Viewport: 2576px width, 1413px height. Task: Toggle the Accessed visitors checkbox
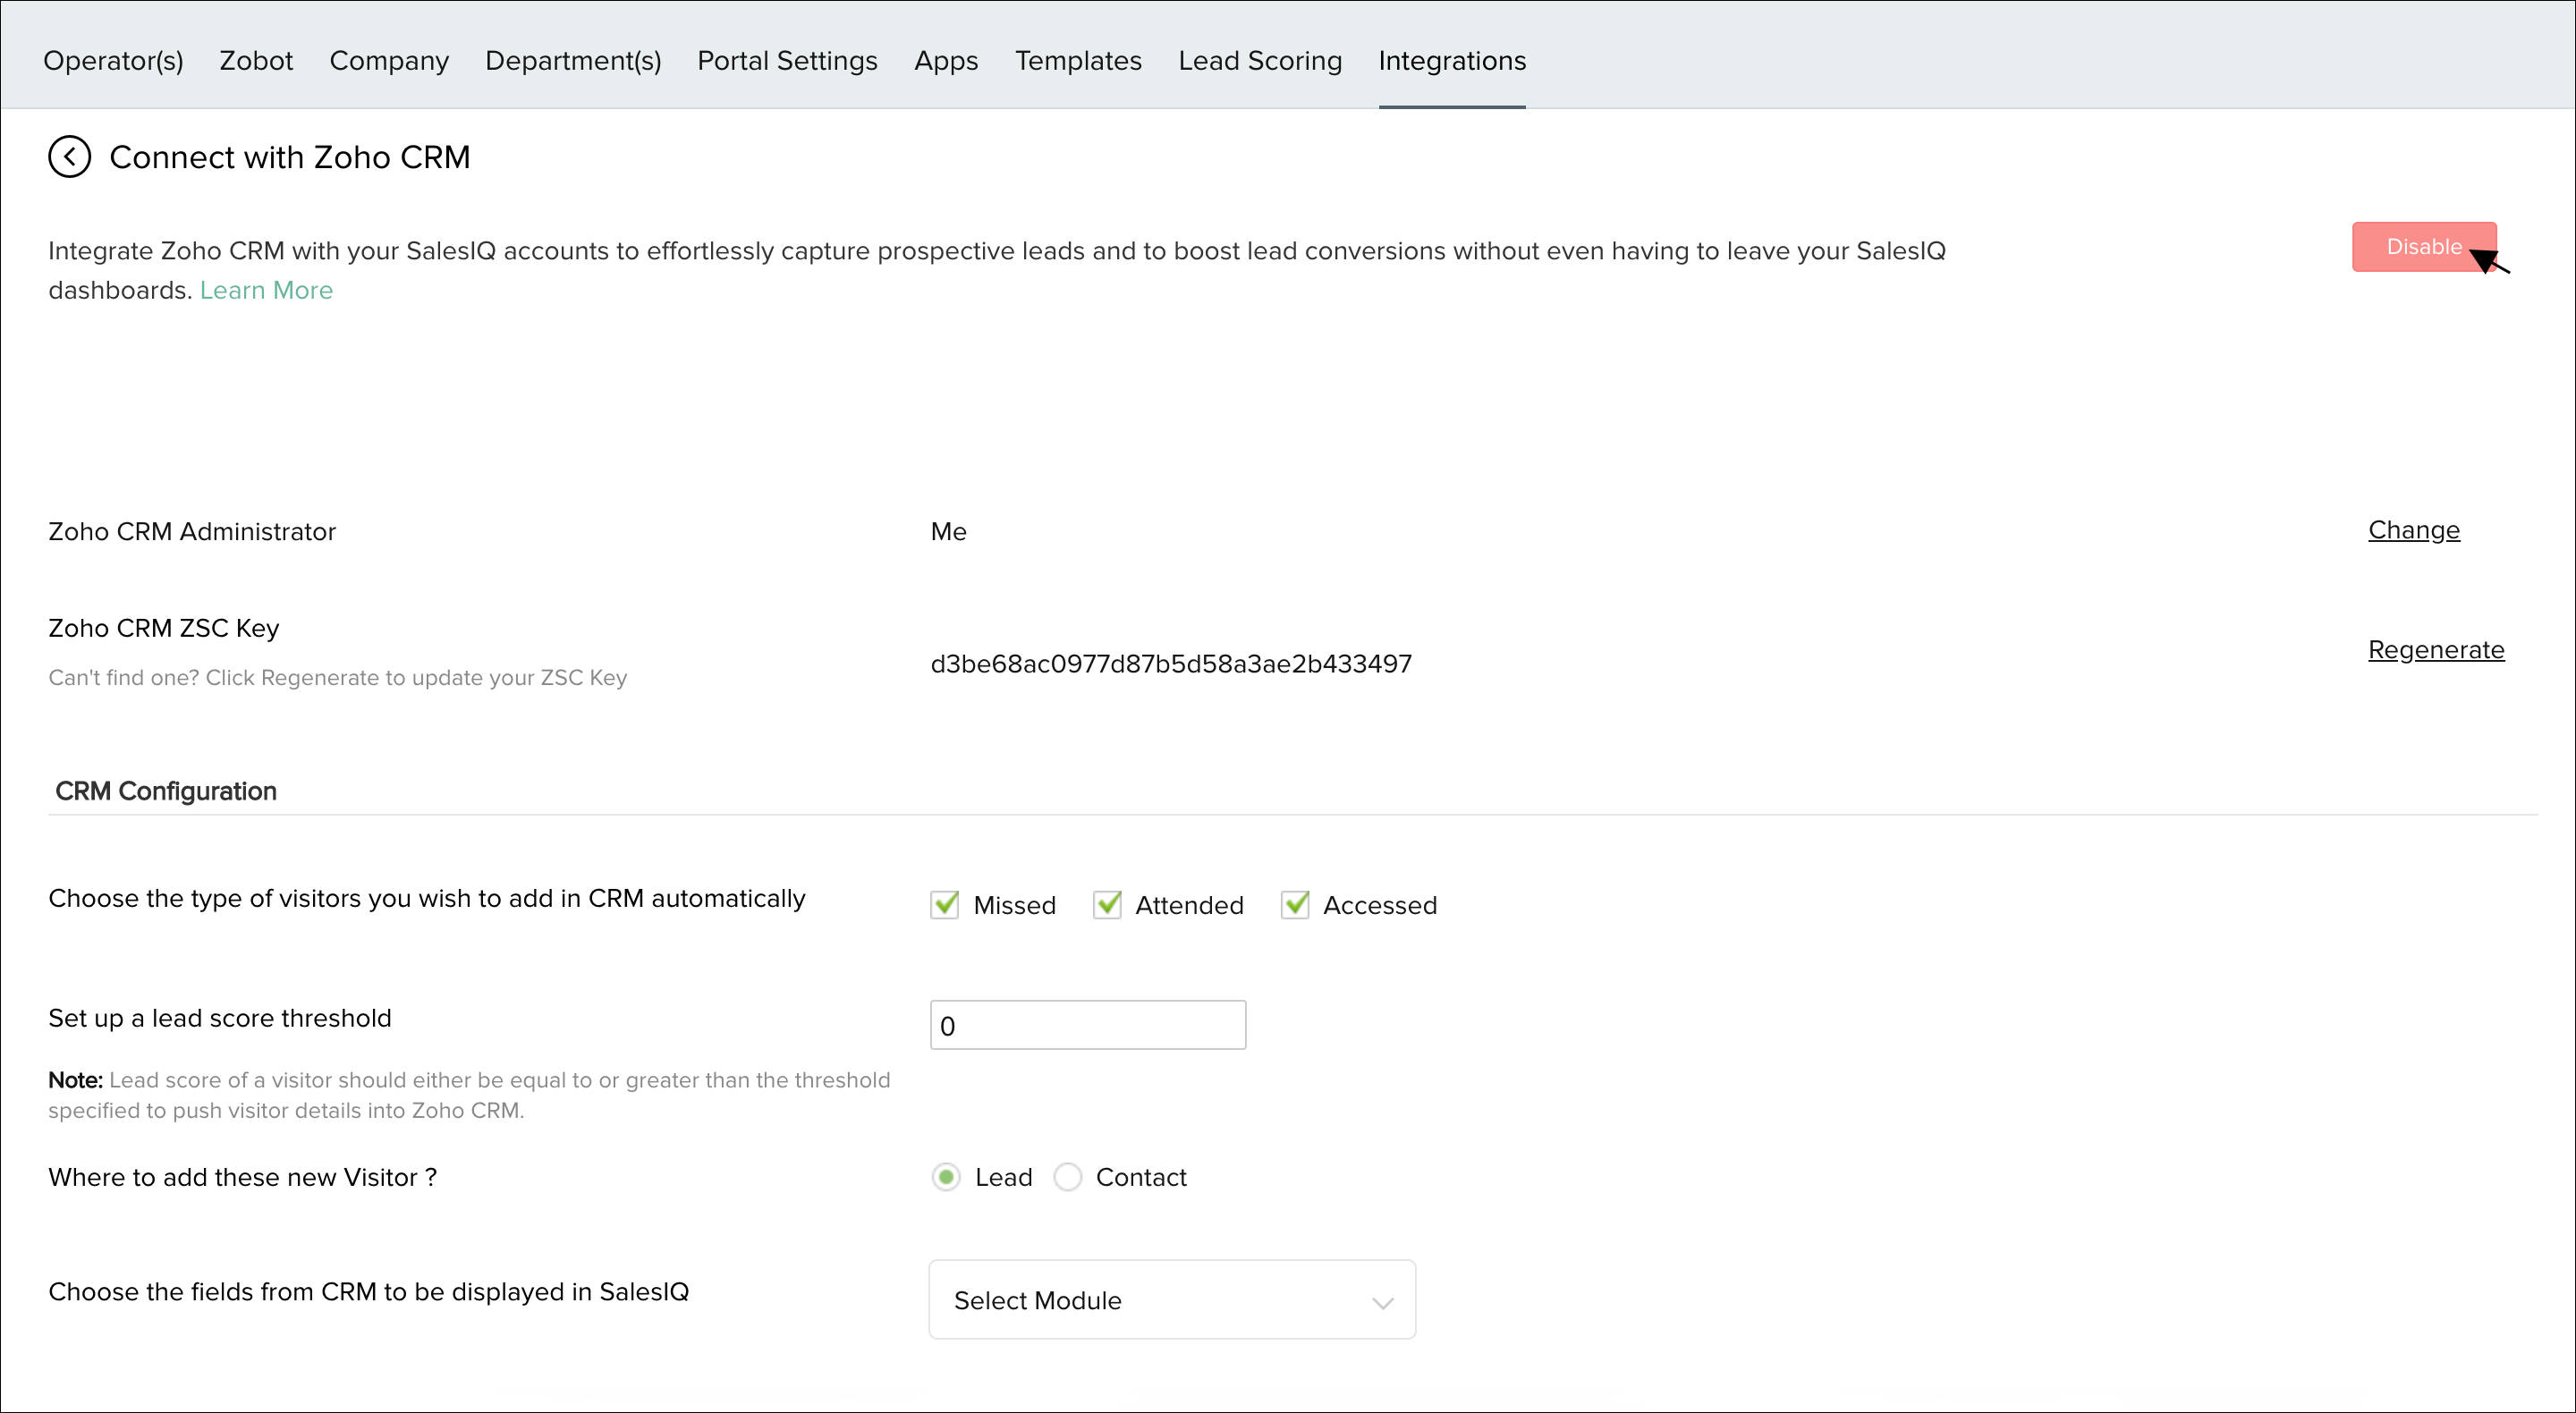coord(1295,905)
